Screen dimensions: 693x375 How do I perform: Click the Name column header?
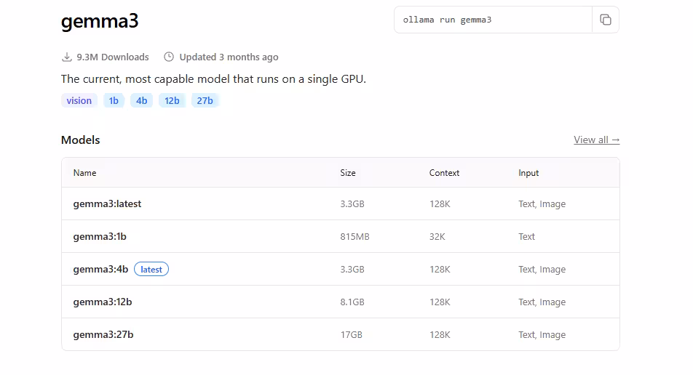(85, 173)
